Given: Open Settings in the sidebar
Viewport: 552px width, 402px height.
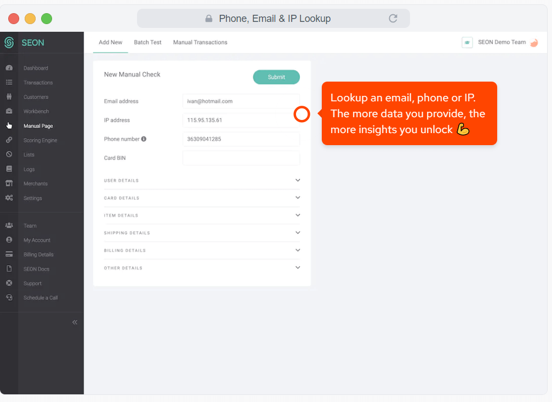Looking at the screenshot, I should click(33, 198).
